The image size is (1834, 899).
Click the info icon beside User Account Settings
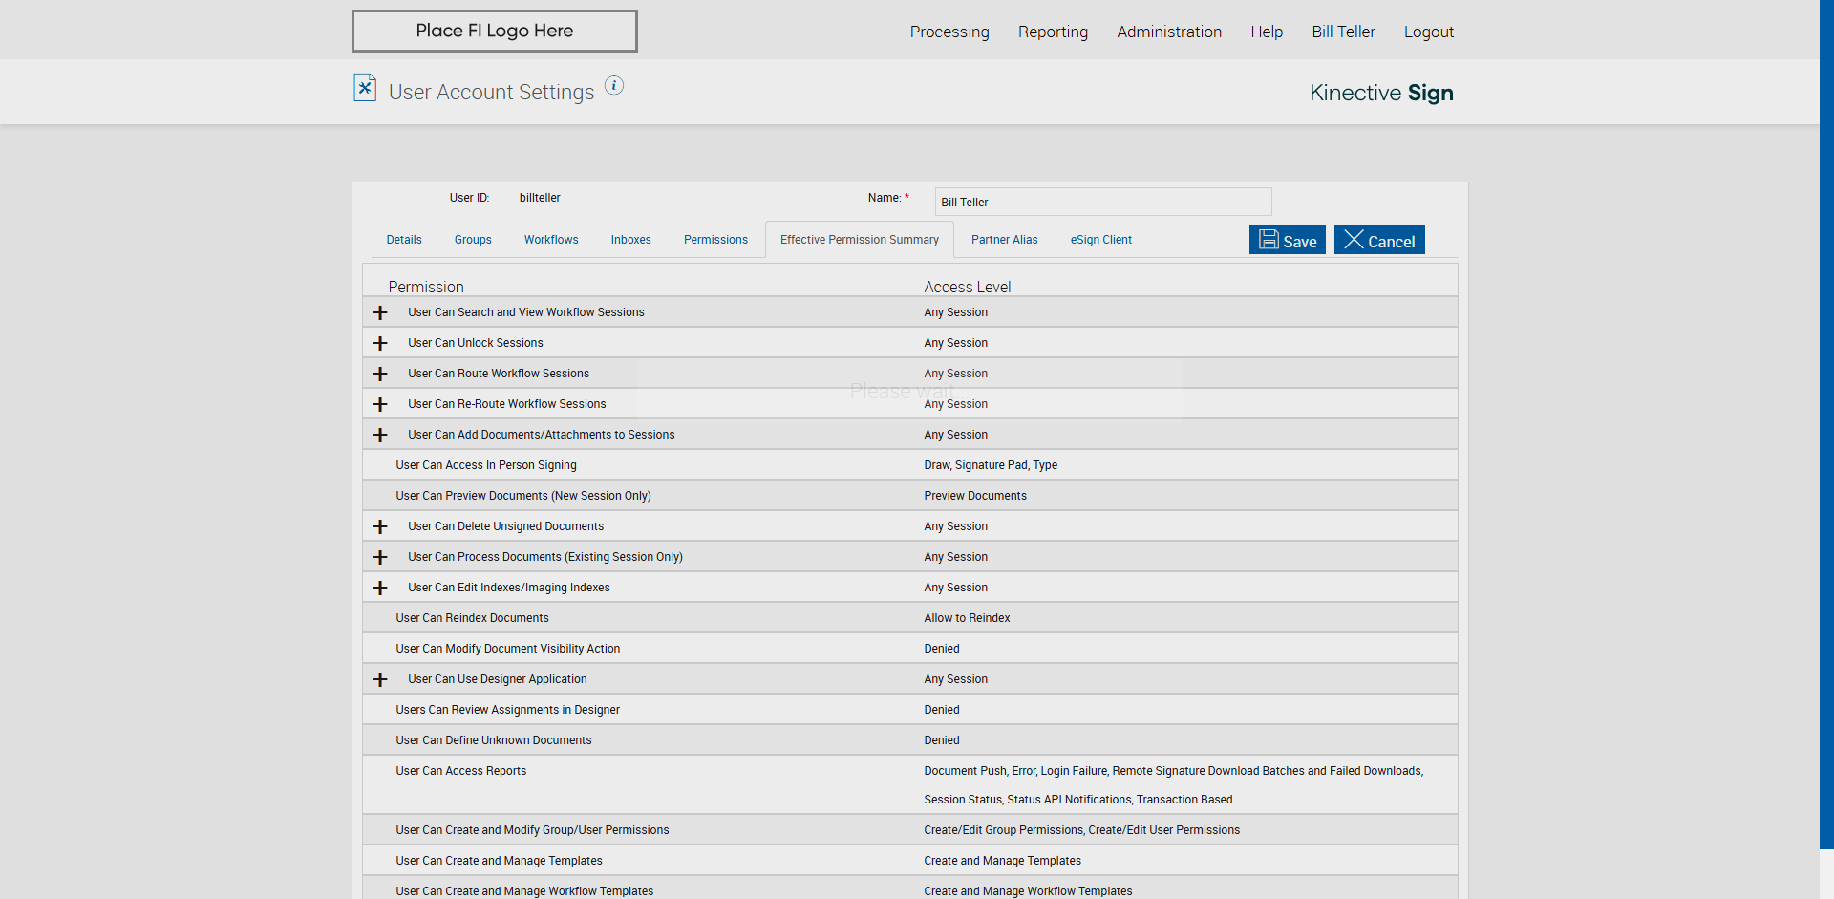tap(614, 86)
